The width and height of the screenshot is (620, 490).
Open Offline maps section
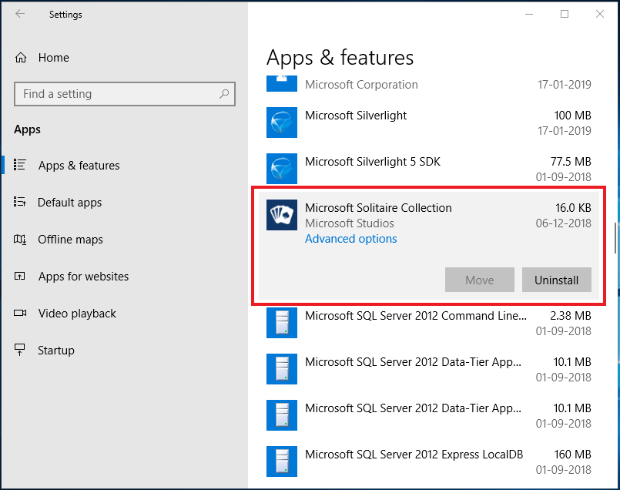pyautogui.click(x=70, y=240)
